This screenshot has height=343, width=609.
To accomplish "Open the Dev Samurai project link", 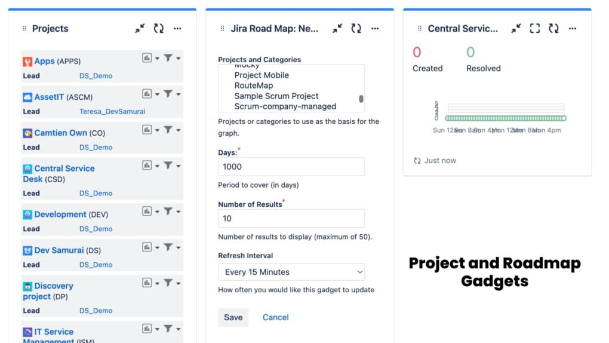I will pyautogui.click(x=59, y=250).
